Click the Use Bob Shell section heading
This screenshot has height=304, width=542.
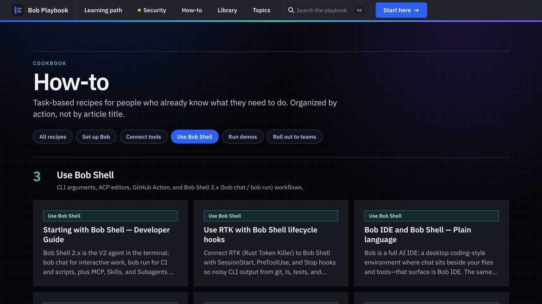click(x=86, y=175)
